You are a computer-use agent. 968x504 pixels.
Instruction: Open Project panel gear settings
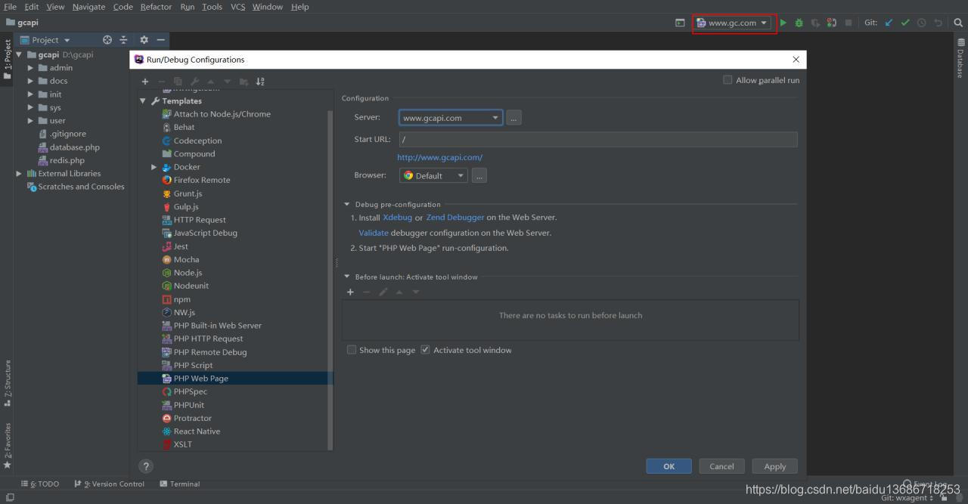coord(144,40)
